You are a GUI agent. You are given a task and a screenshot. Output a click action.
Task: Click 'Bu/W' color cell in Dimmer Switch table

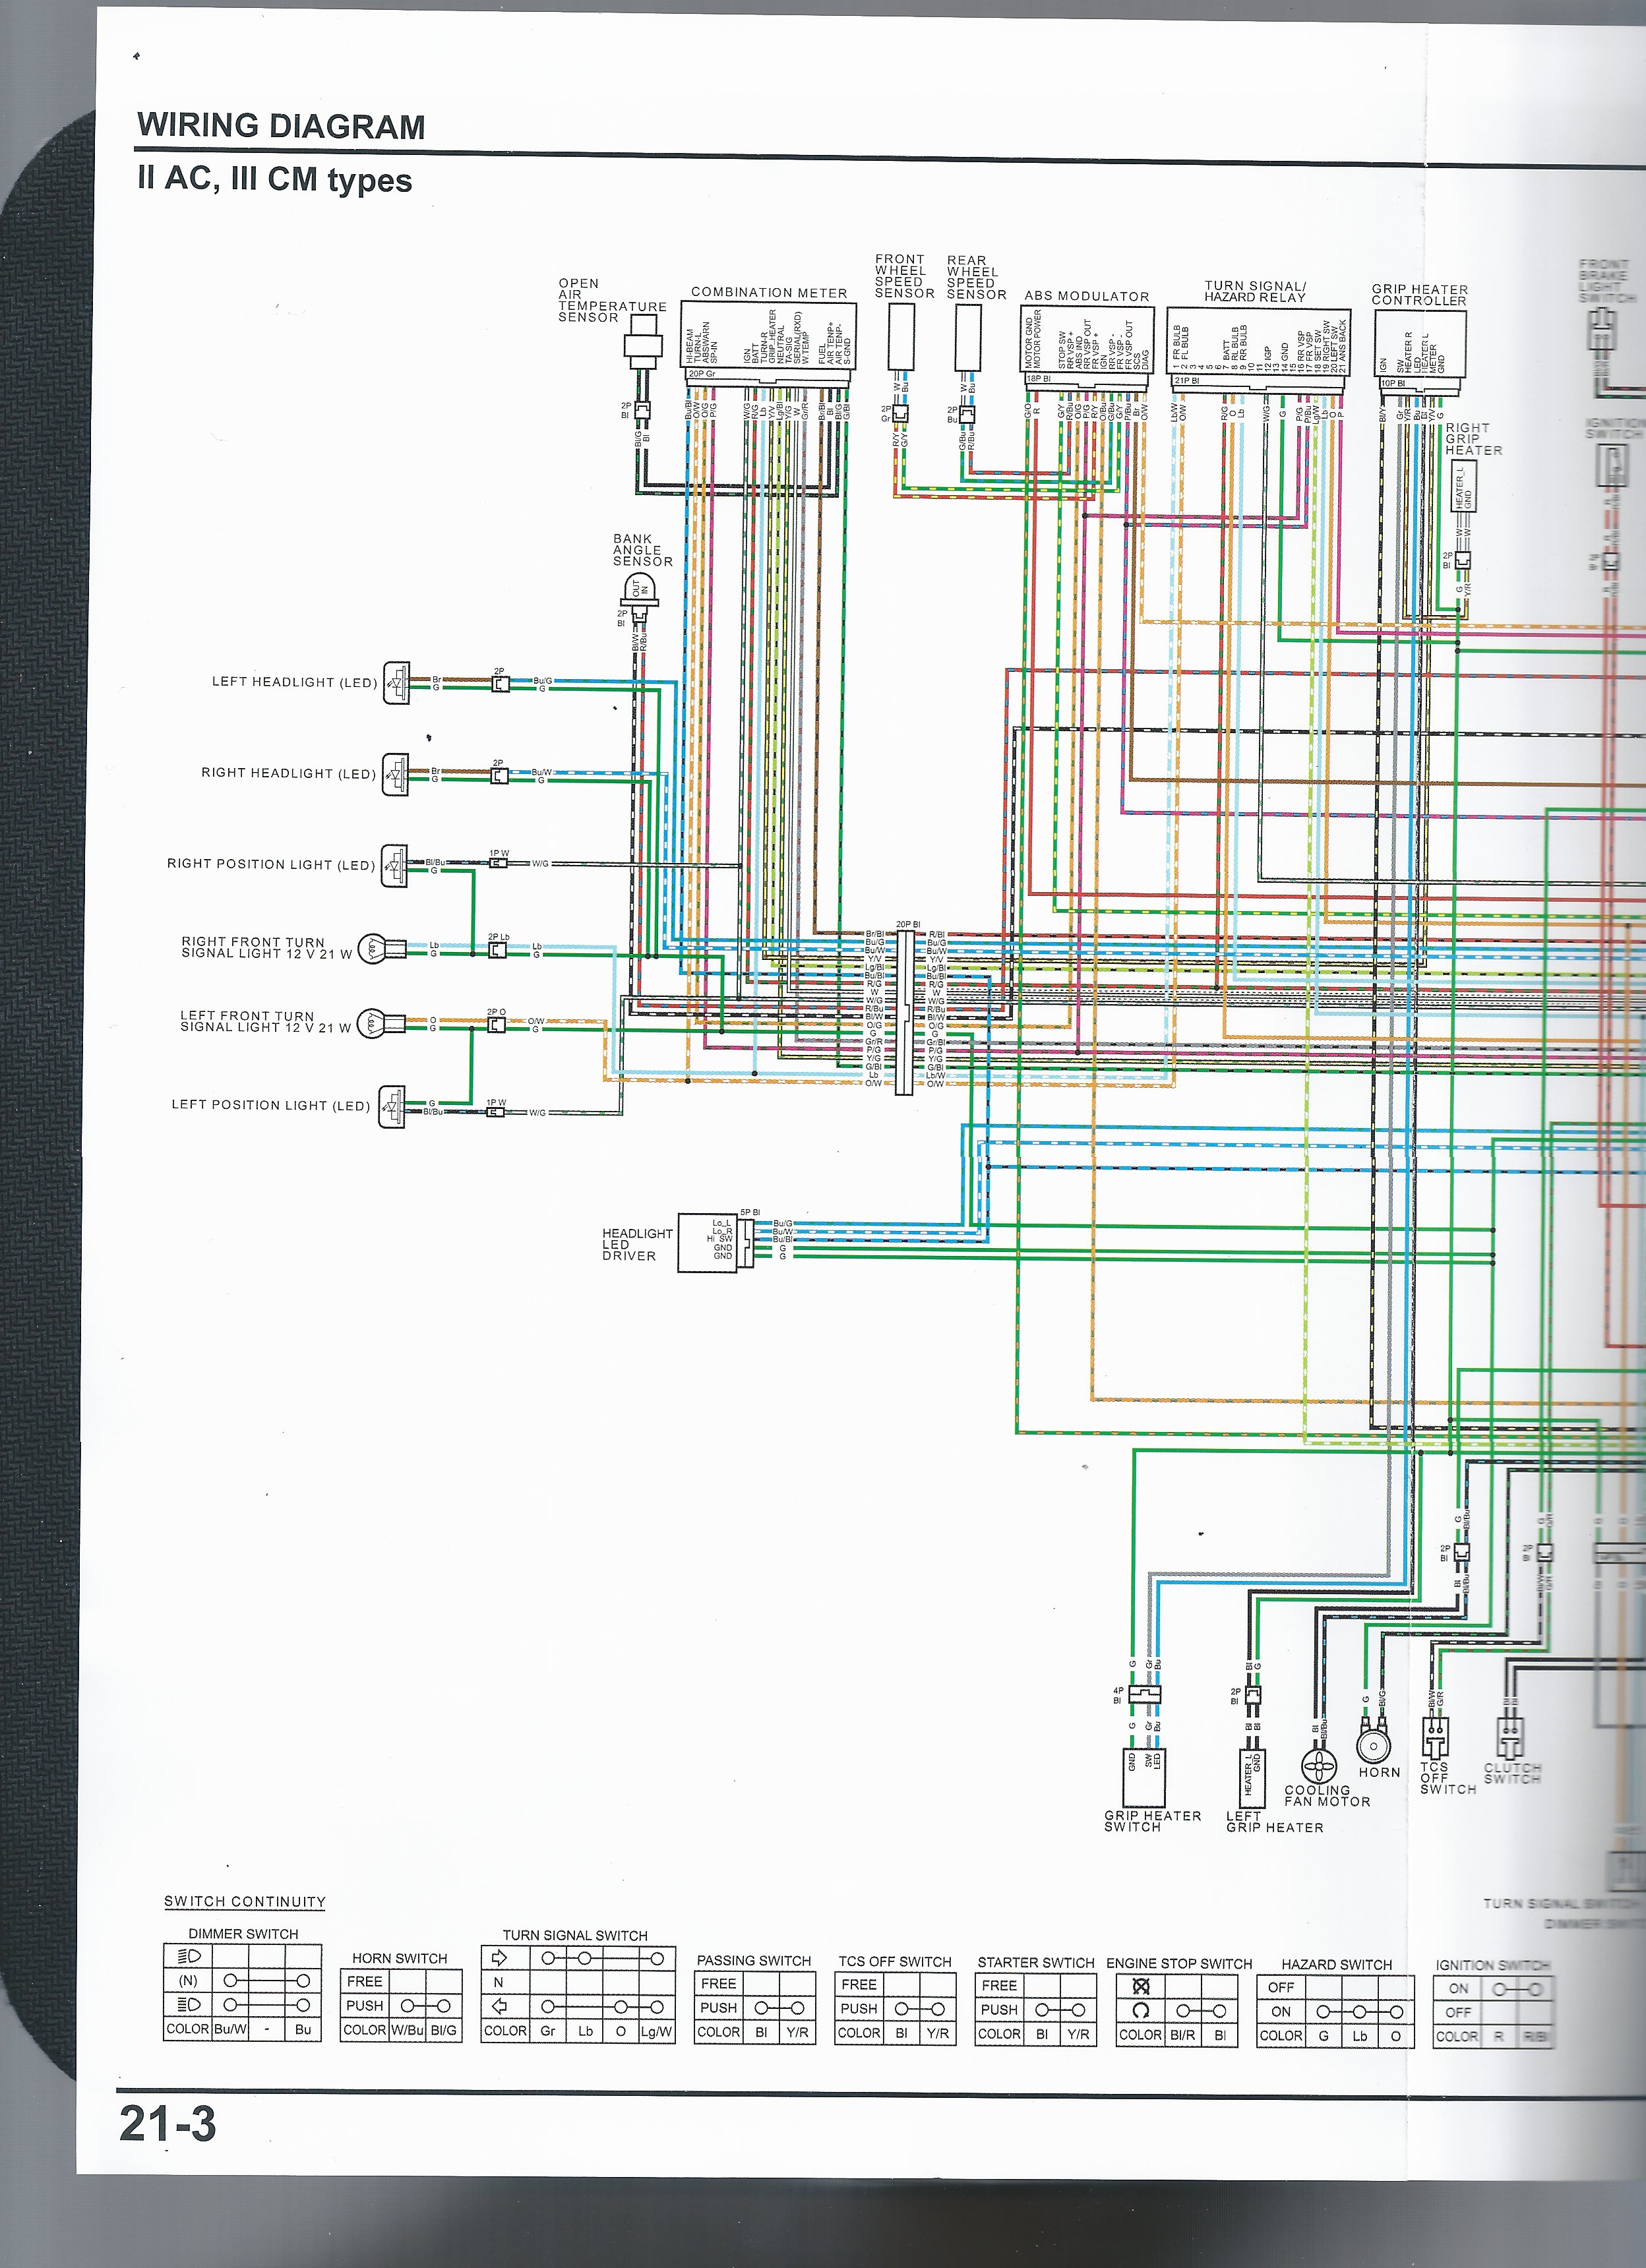point(230,2029)
